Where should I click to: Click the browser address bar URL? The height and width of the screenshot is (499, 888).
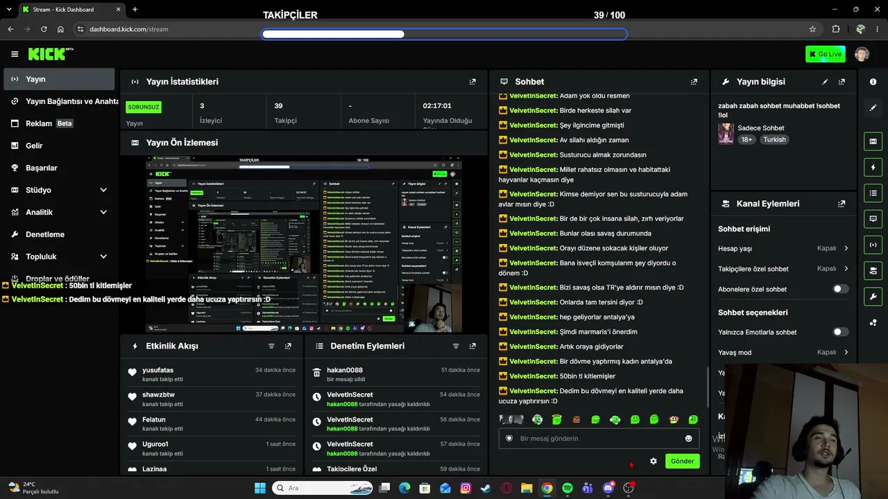point(128,29)
